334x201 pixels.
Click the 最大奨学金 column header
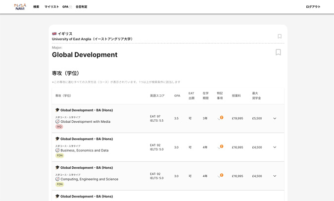(x=256, y=96)
